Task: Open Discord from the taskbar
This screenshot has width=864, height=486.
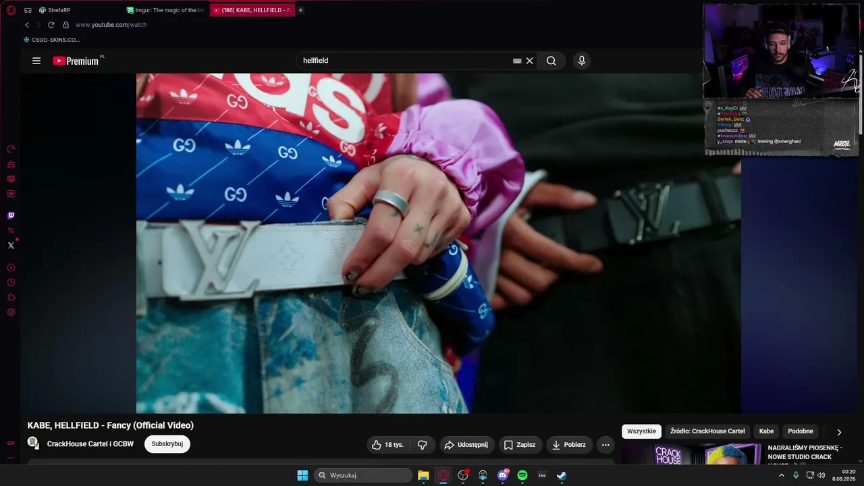Action: click(503, 475)
